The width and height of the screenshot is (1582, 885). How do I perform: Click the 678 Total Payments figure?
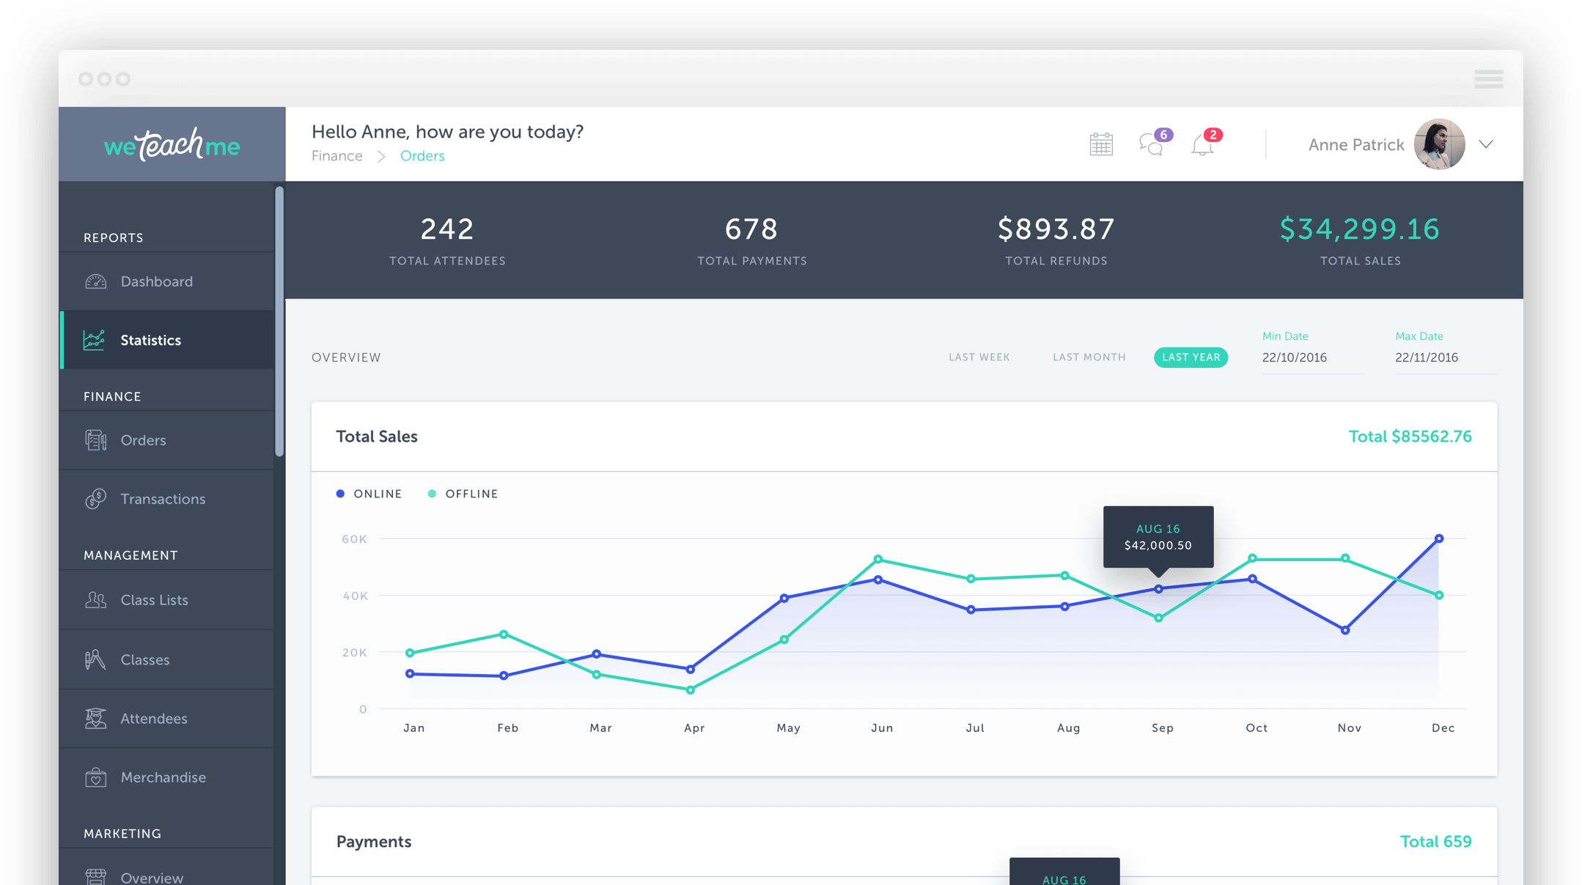pos(751,229)
